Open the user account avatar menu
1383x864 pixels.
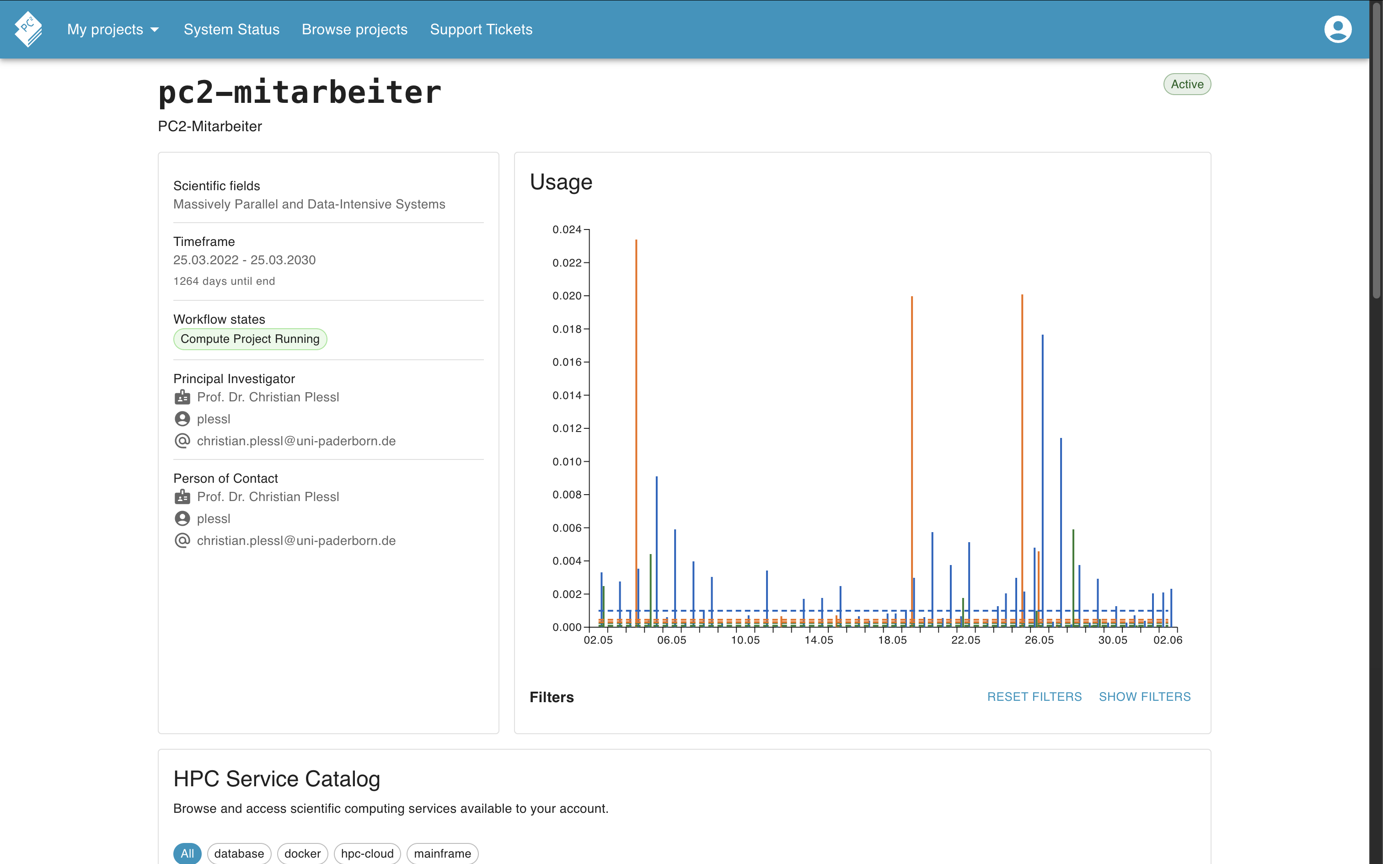pos(1337,29)
